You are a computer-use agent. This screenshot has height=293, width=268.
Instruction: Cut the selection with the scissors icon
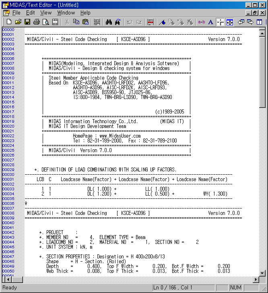(x=67, y=22)
